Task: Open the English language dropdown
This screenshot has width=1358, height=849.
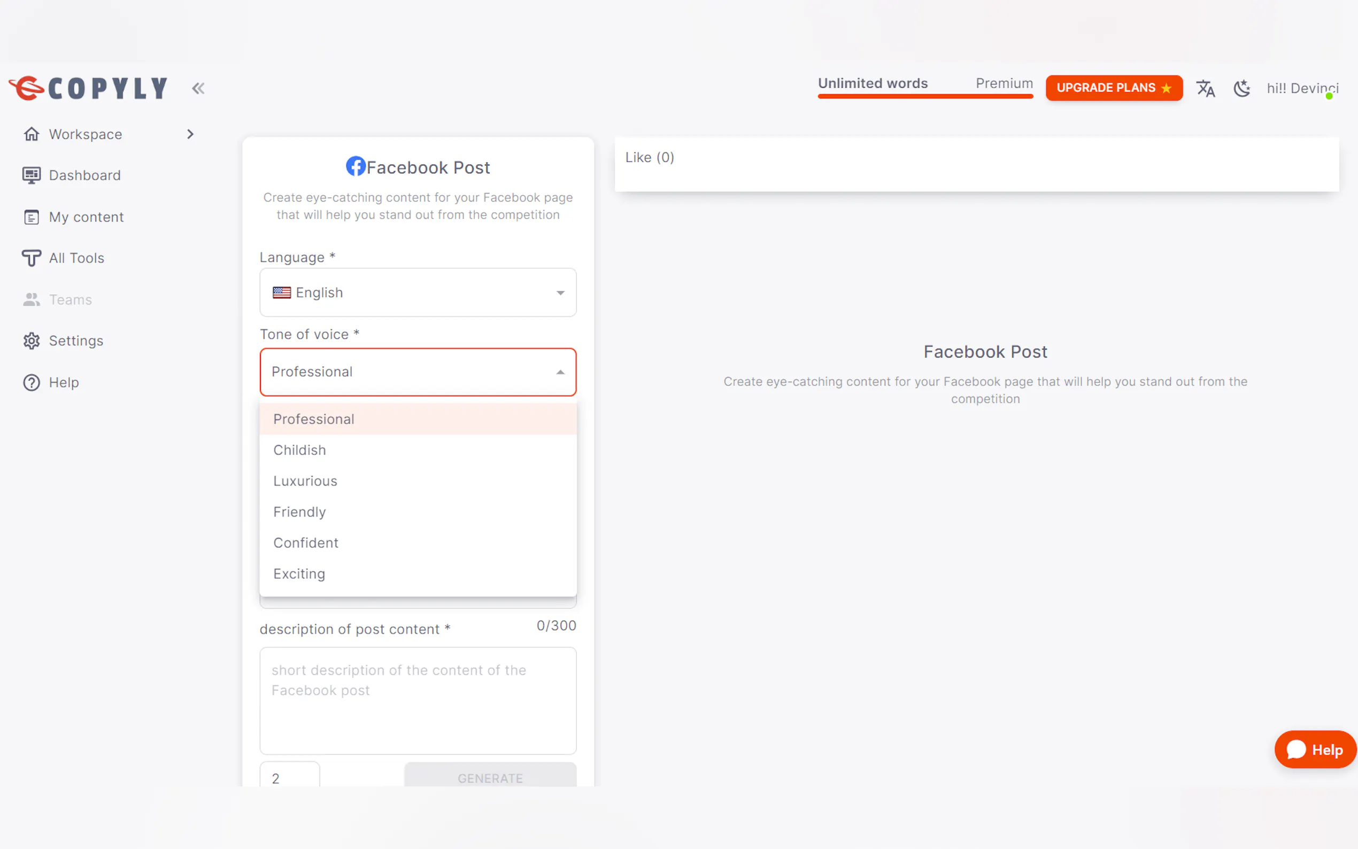Action: pos(418,292)
